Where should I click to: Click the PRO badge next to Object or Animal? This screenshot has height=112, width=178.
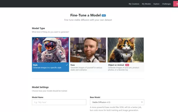[127, 65]
